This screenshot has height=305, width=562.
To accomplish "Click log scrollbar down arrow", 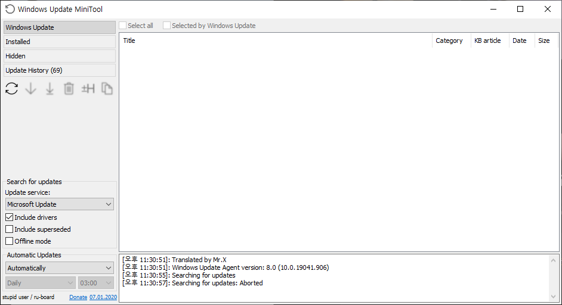I will [553, 297].
